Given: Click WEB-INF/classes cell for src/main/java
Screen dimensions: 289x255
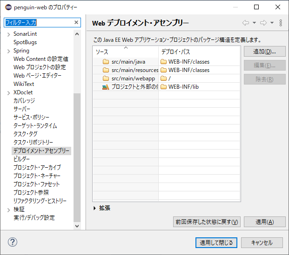Looking at the screenshot, I should pyautogui.click(x=199, y=62).
